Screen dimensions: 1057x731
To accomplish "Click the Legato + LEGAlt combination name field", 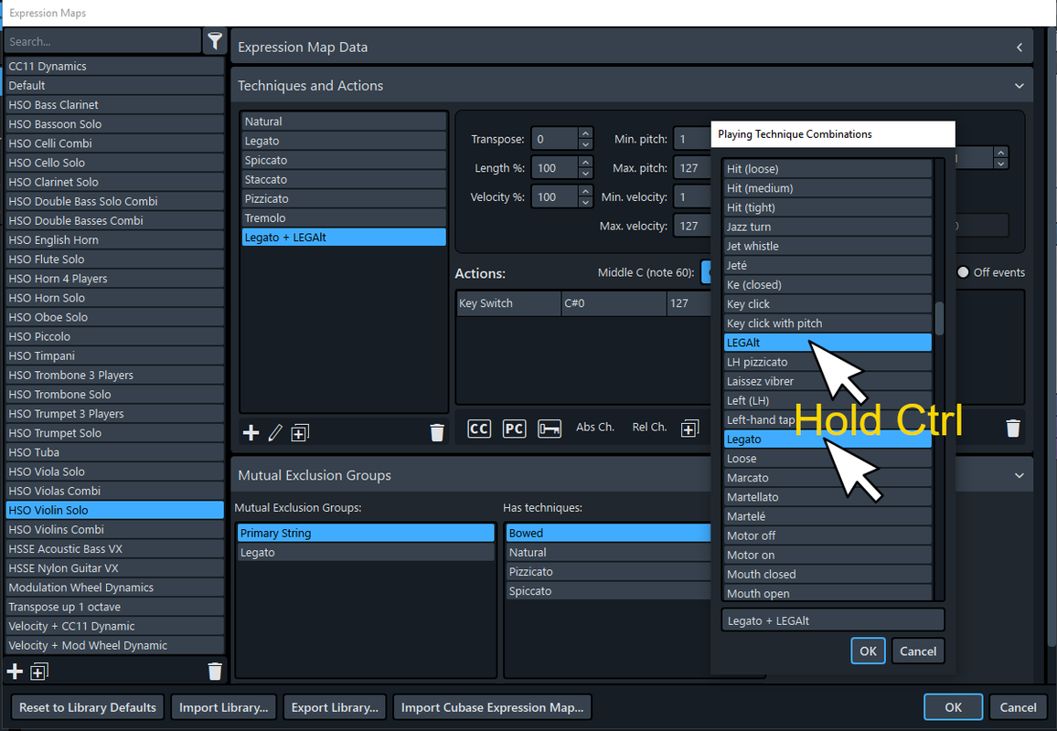I will [x=832, y=620].
